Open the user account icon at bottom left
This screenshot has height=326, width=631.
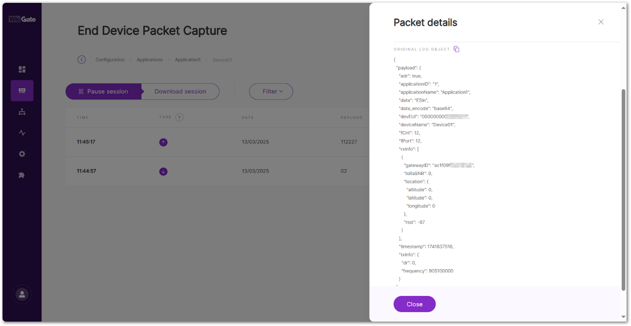[22, 294]
